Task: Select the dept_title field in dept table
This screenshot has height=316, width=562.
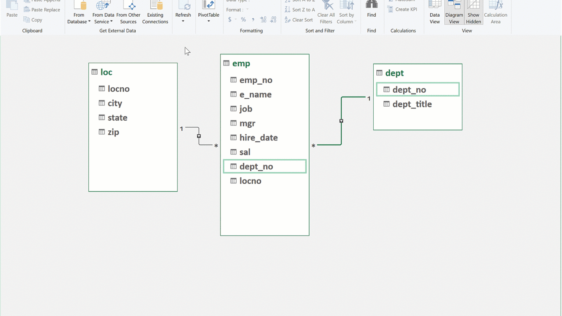Action: pos(412,104)
